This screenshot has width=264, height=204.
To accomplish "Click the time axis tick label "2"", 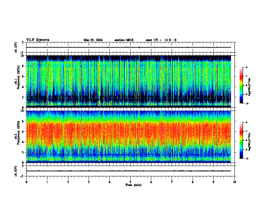I will (68, 182).
